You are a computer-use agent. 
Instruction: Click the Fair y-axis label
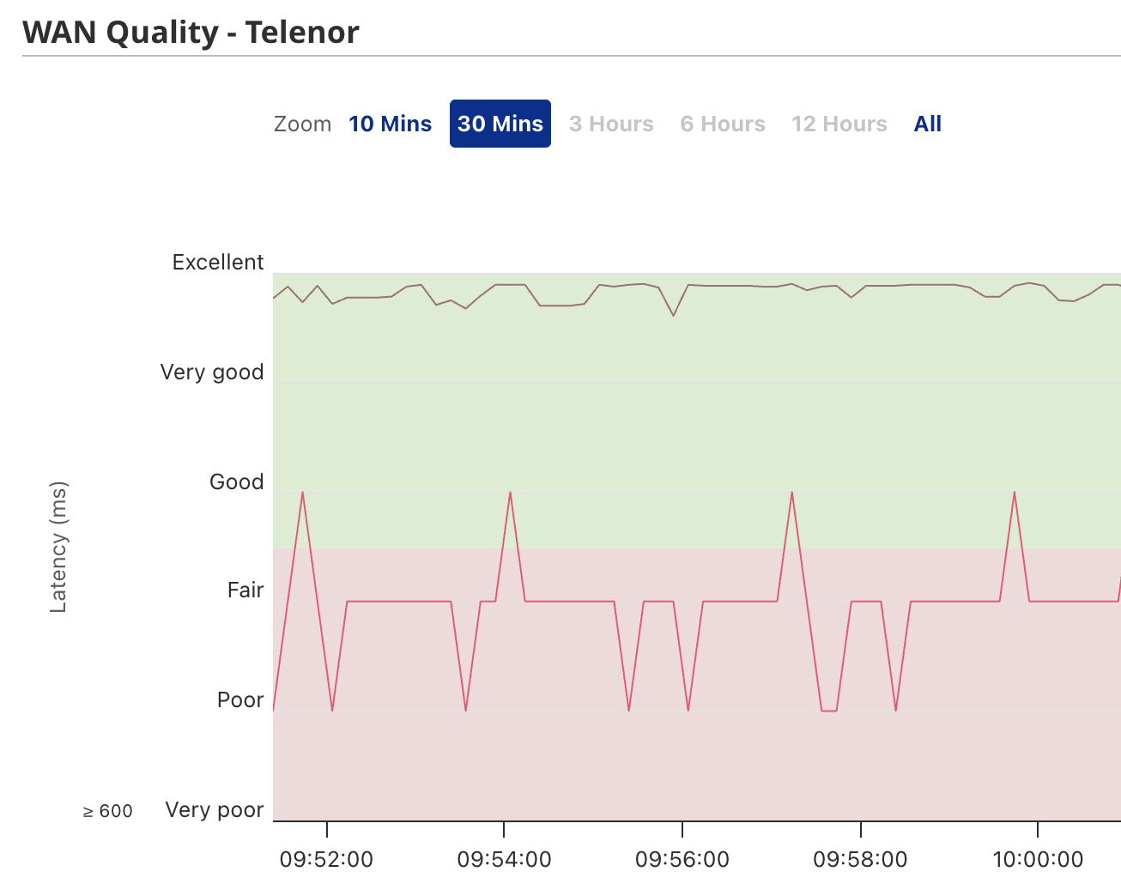[x=245, y=590]
